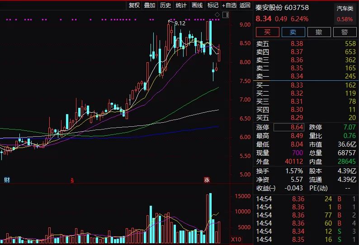The width and height of the screenshot is (359, 245).
Task: Open the 历史 history view
Action: click(x=165, y=5)
